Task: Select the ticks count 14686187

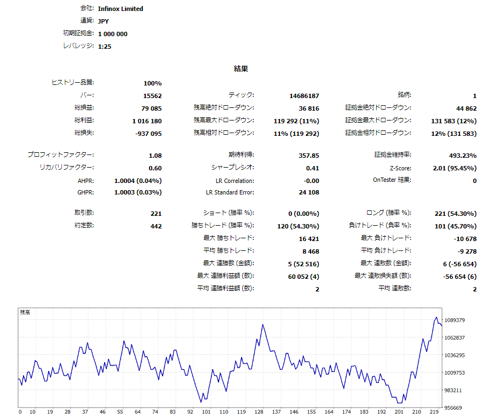Action: tap(304, 95)
